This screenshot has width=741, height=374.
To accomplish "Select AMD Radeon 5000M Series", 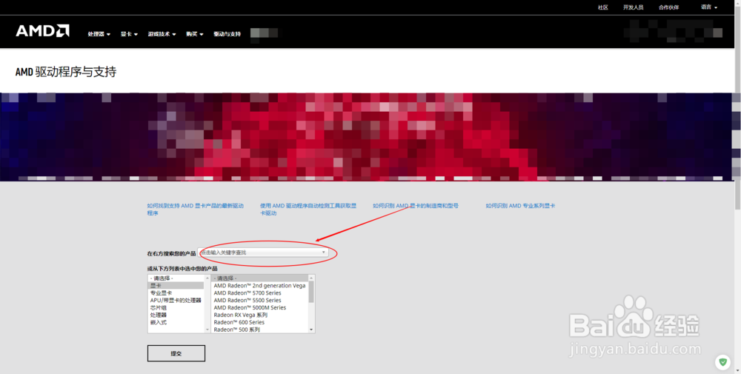I will 260,307.
